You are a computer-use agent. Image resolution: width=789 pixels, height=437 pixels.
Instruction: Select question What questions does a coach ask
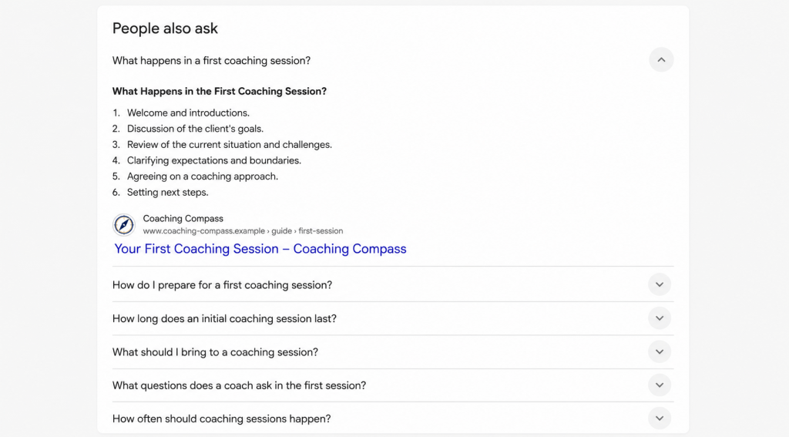[239, 385]
